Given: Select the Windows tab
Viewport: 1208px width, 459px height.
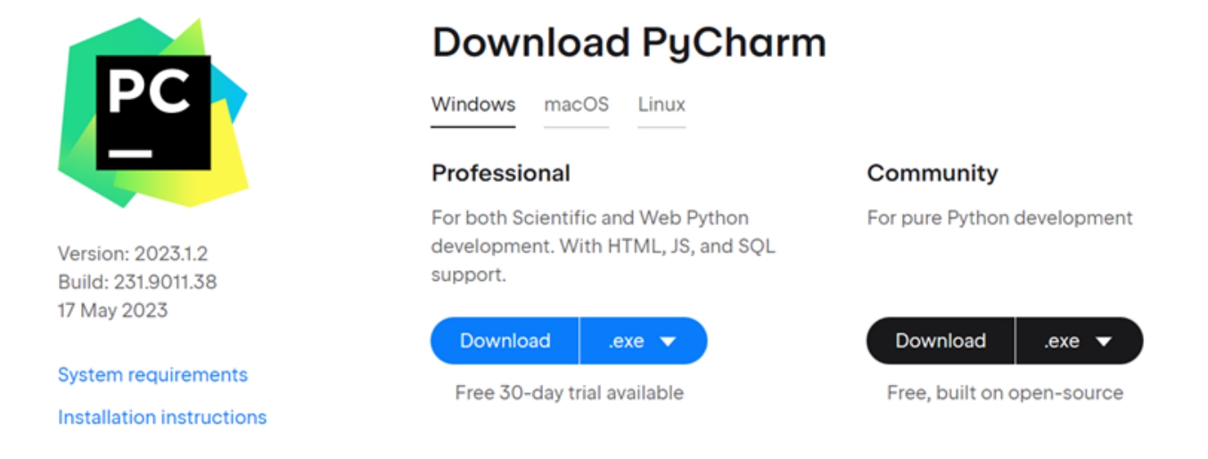Looking at the screenshot, I should (473, 104).
